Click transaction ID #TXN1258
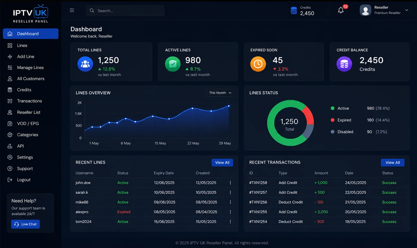Screen dimensions: 417x248 [x=258, y=183]
